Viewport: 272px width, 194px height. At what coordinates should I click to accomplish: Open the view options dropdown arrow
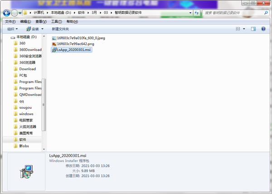point(244,29)
